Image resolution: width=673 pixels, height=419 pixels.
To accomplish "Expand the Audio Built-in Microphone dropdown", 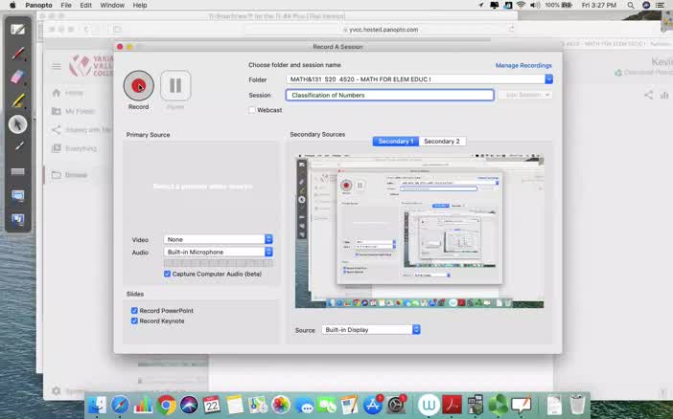I will pyautogui.click(x=268, y=253).
